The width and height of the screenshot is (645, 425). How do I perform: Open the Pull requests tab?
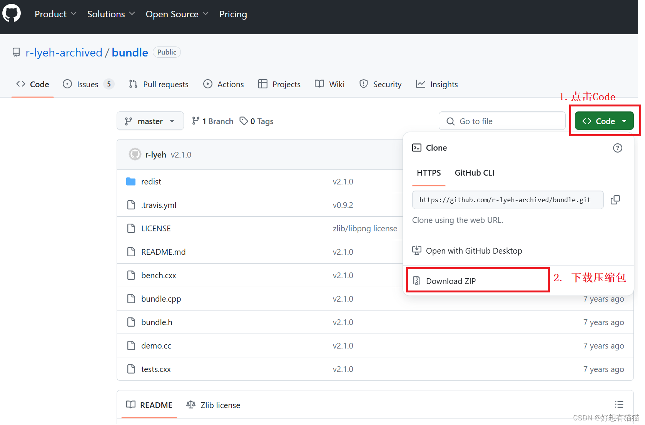159,84
